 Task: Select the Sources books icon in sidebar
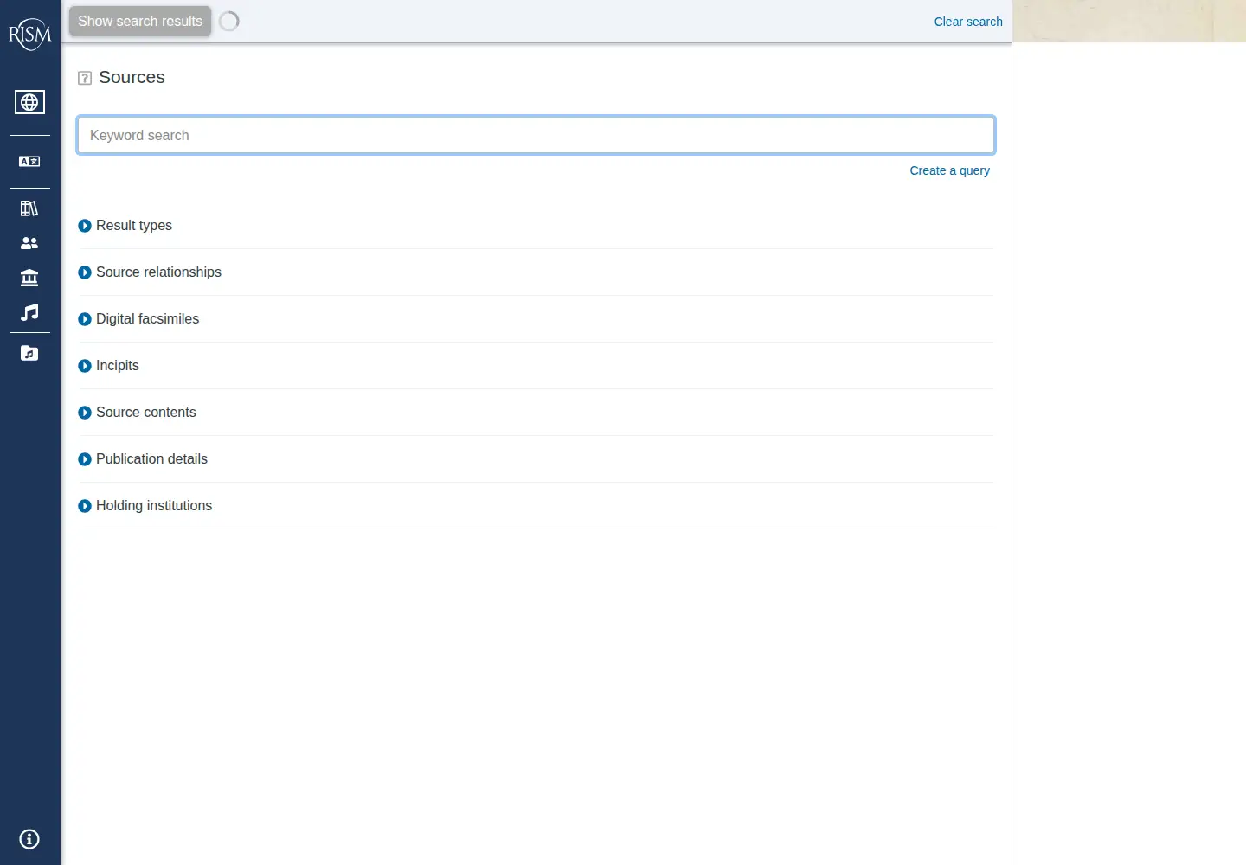click(29, 208)
